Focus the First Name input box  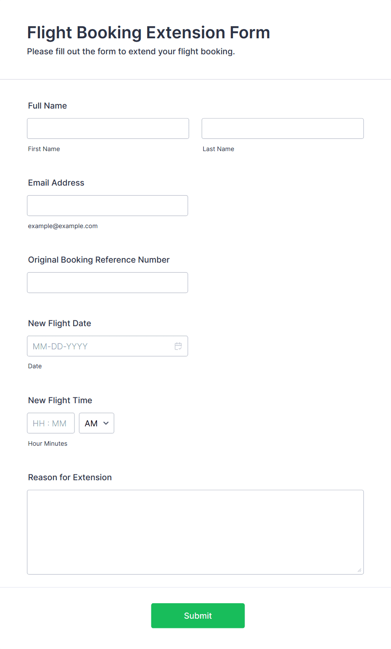[x=108, y=128]
